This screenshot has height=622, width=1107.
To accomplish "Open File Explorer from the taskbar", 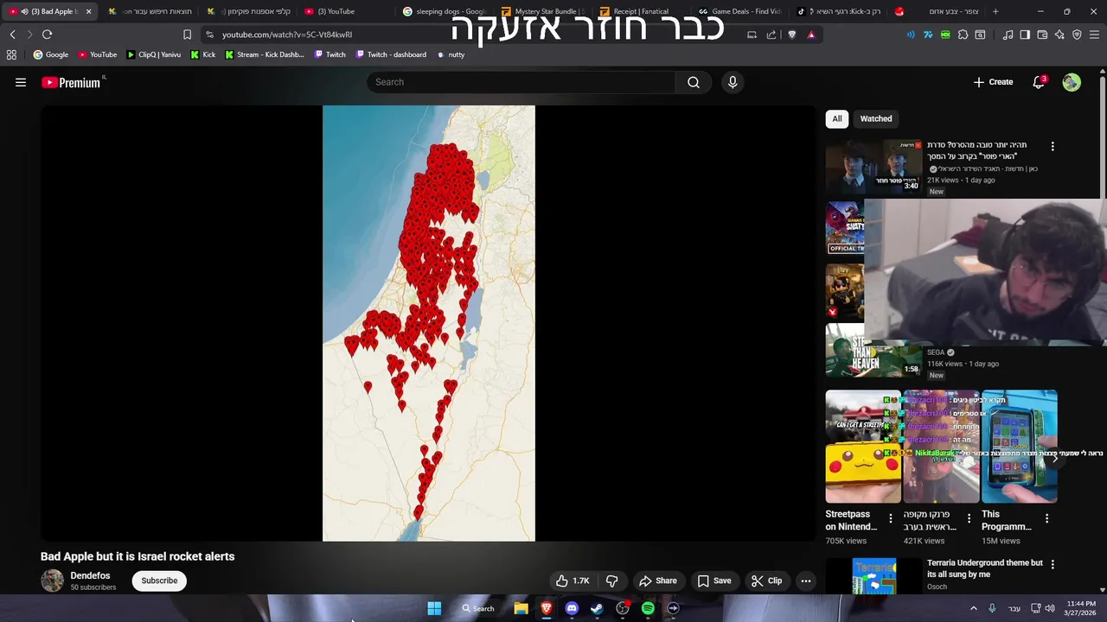I will [521, 608].
